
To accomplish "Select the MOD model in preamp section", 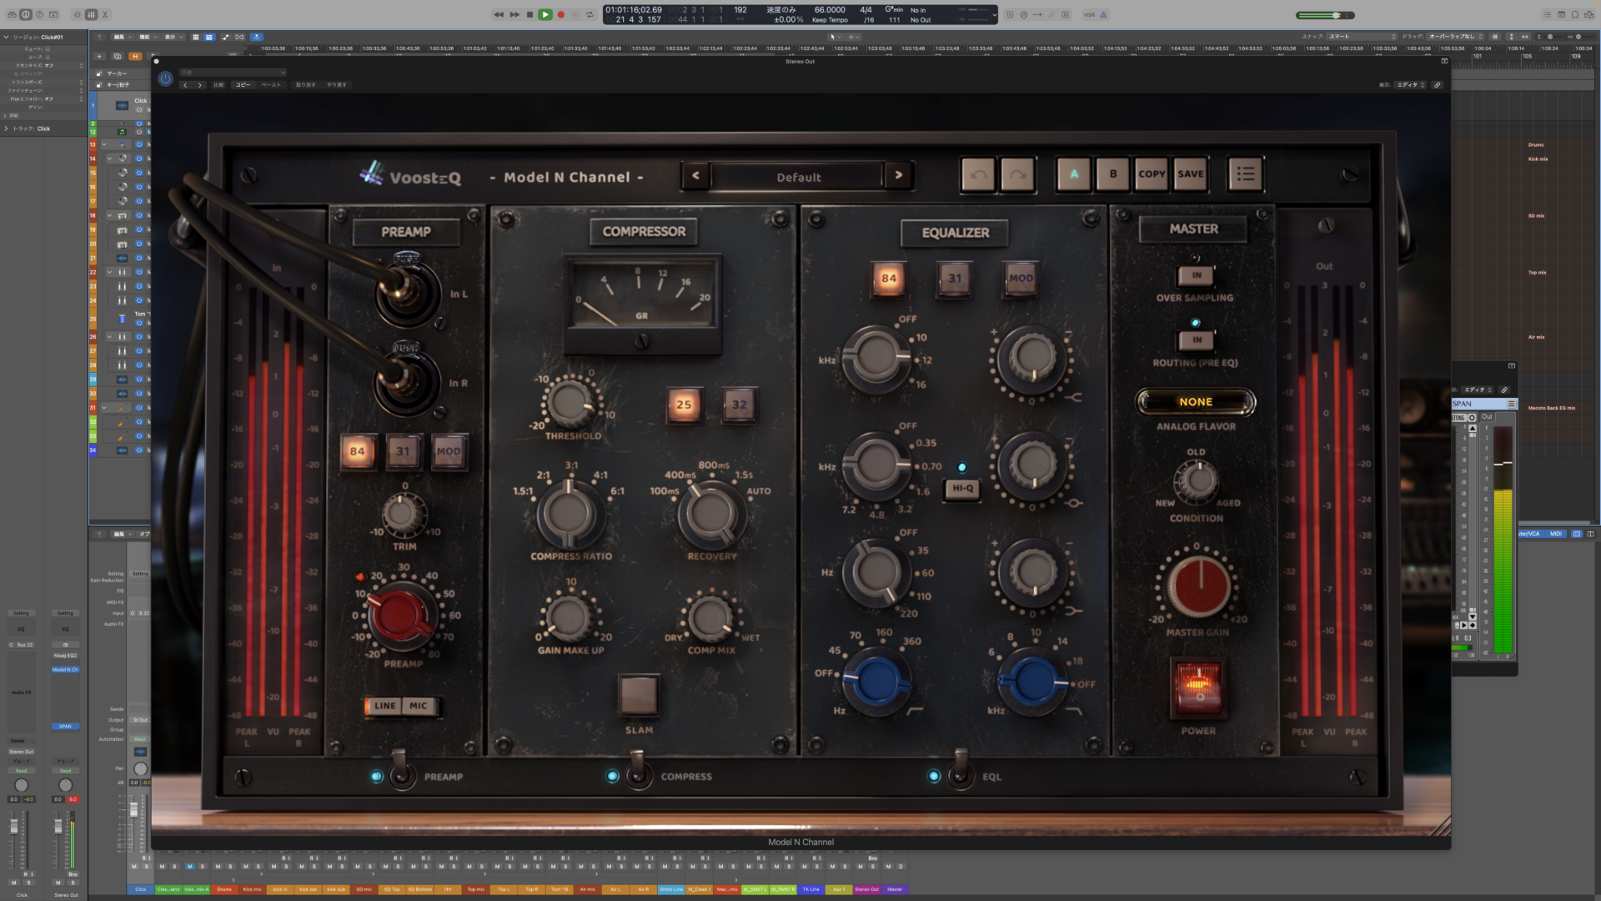I will [448, 451].
